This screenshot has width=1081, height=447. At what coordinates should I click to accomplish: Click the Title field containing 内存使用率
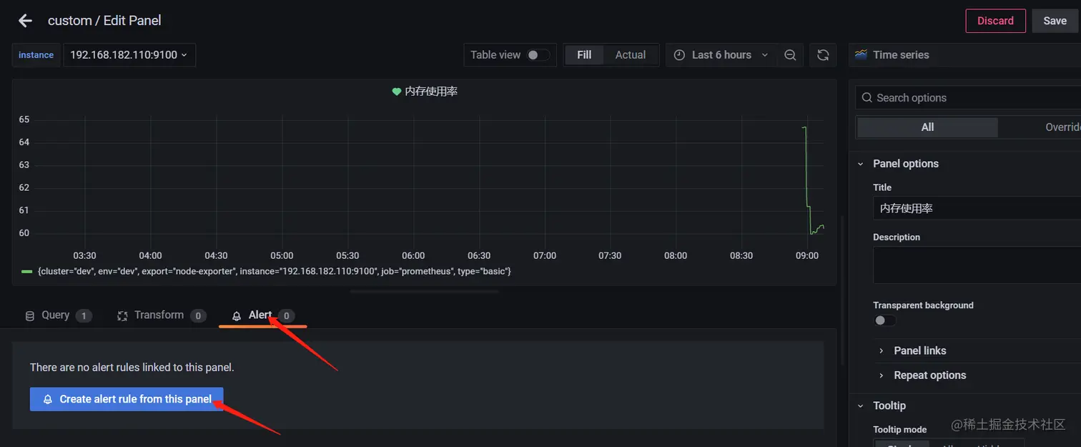click(x=977, y=209)
